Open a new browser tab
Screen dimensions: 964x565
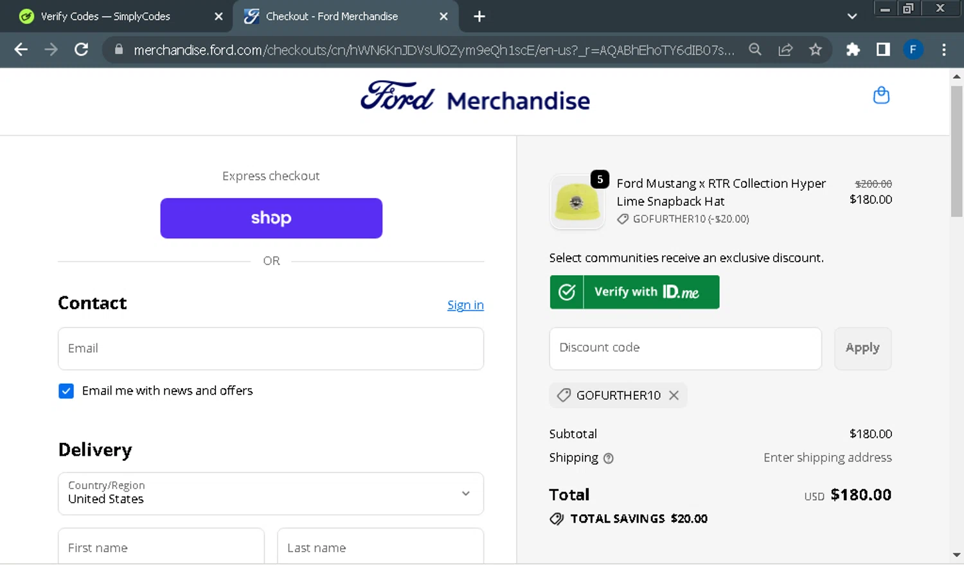[479, 16]
